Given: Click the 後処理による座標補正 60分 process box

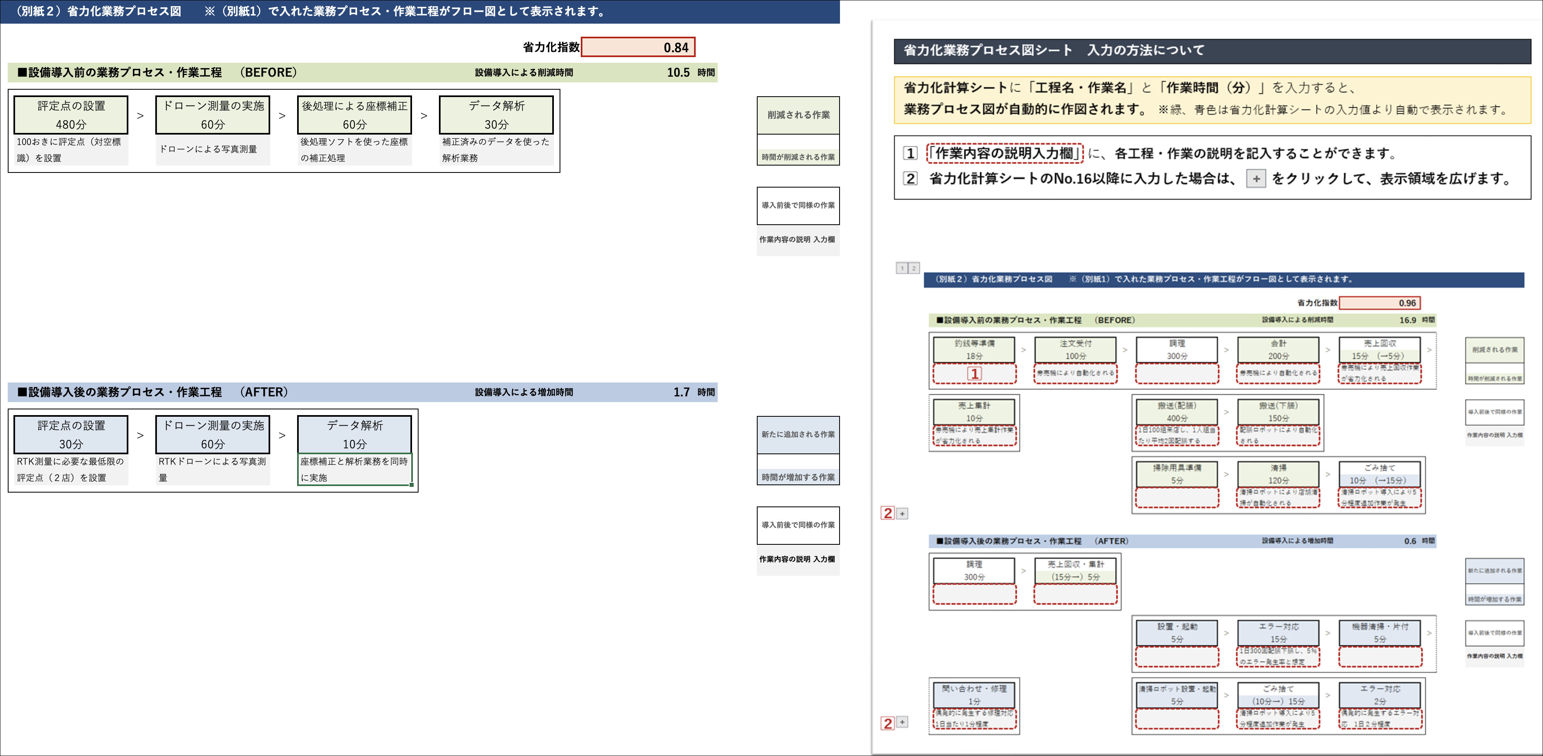Looking at the screenshot, I should [x=355, y=115].
